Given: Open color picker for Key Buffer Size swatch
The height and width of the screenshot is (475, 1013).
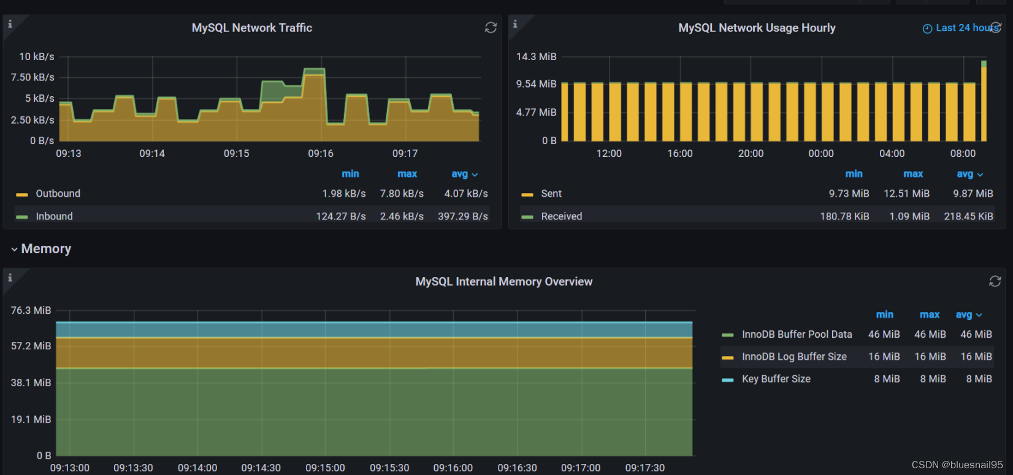Looking at the screenshot, I should [x=728, y=380].
